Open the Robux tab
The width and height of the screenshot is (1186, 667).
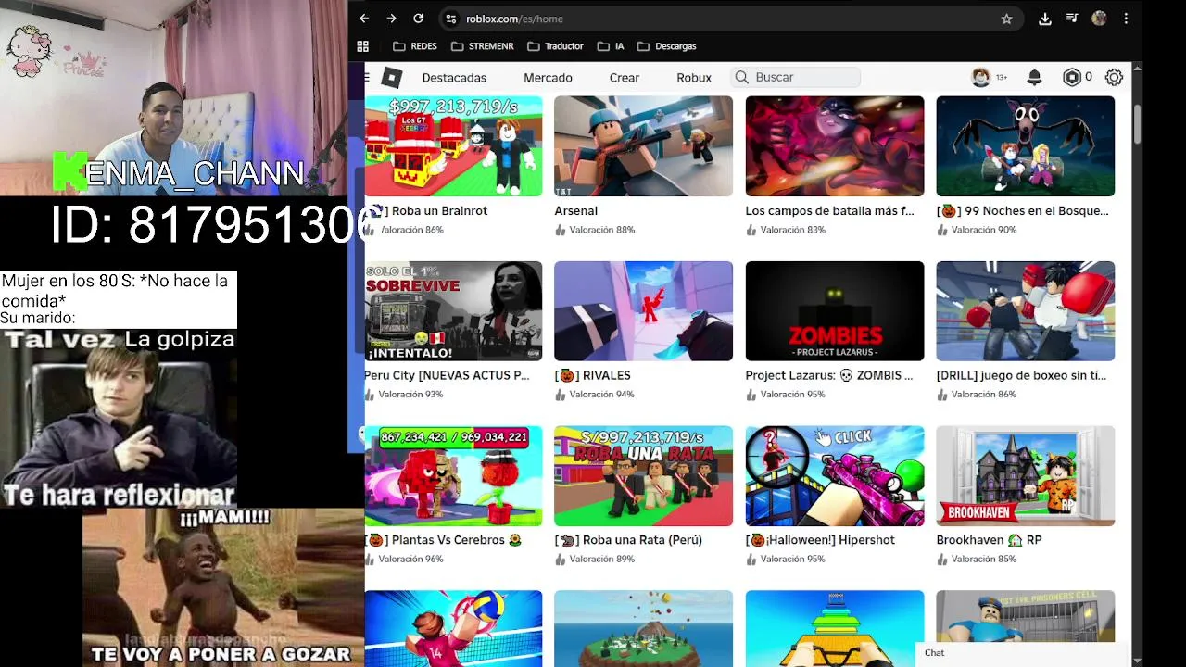coord(694,78)
